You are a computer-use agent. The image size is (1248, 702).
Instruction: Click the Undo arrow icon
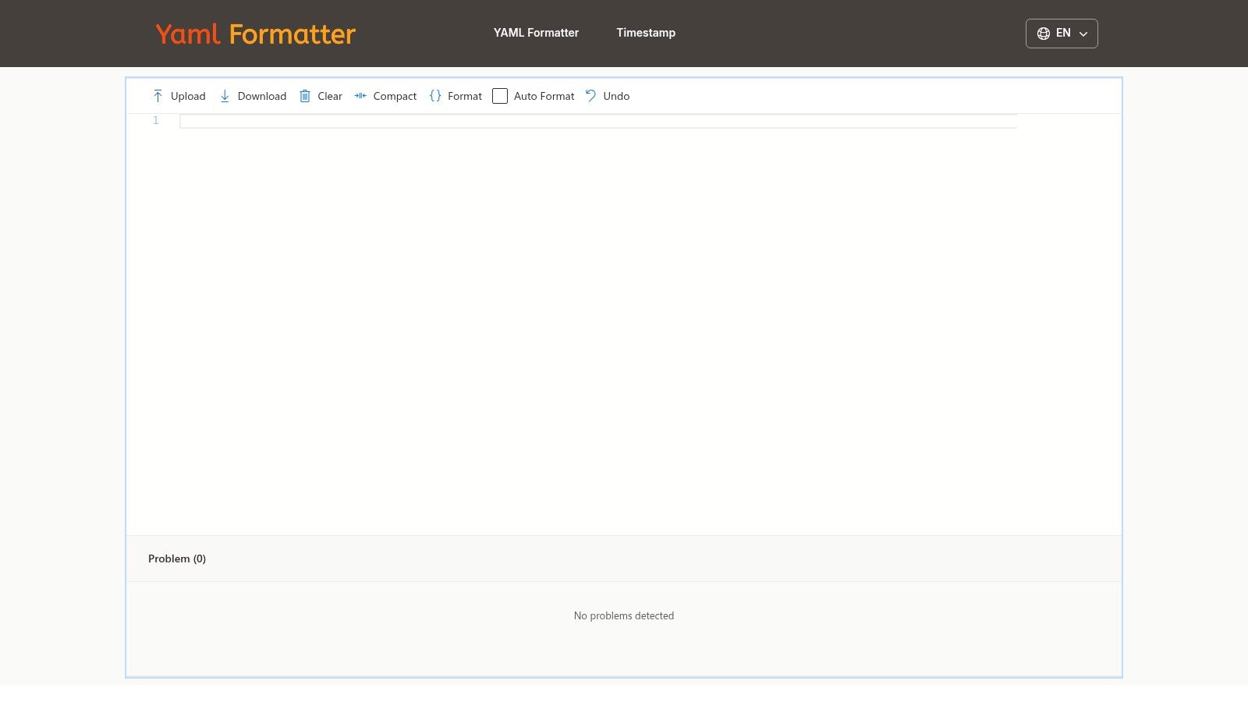click(x=590, y=96)
